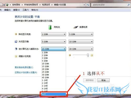This screenshot has height=98, width=131.
Task: Open the address bar history dropdown arrow
Action: [84, 5]
